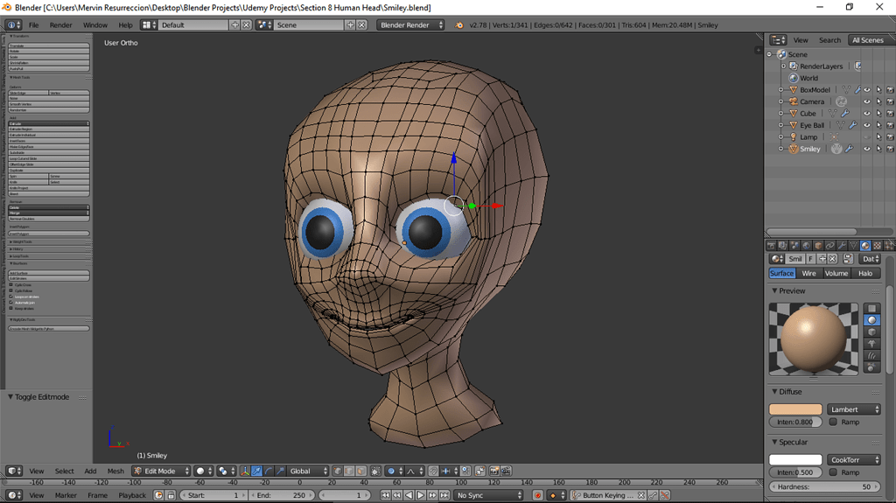Toggle selectability arrow for Smiley object
This screenshot has width=896, height=503.
878,149
